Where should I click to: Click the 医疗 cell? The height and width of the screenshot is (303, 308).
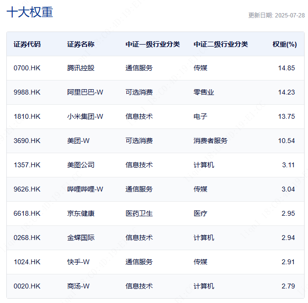click(x=200, y=213)
